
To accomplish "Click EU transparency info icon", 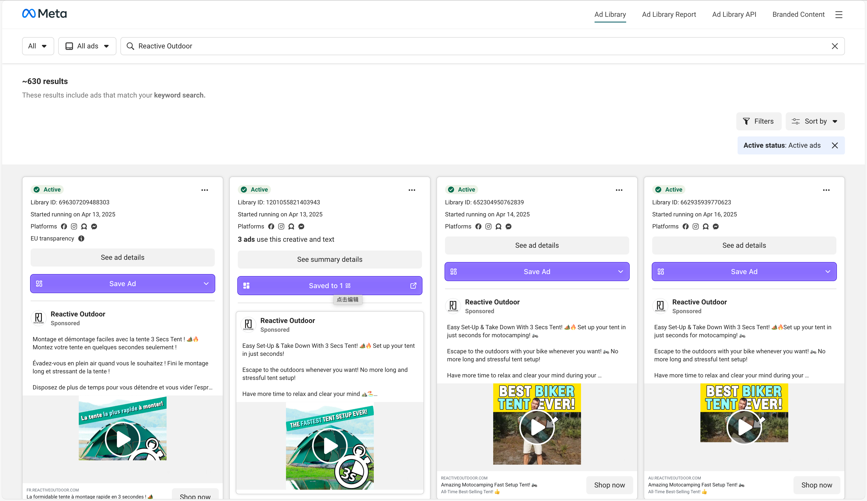I will point(81,238).
